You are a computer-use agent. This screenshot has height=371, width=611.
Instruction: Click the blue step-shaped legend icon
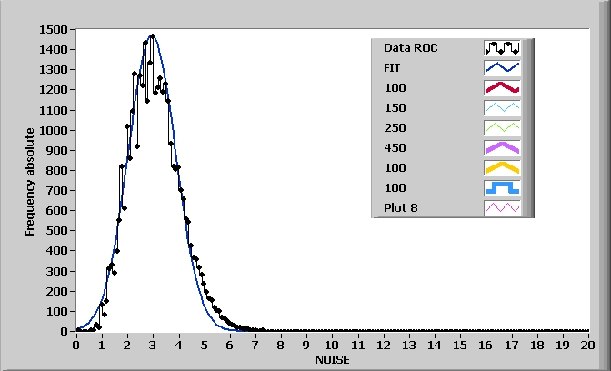click(502, 188)
